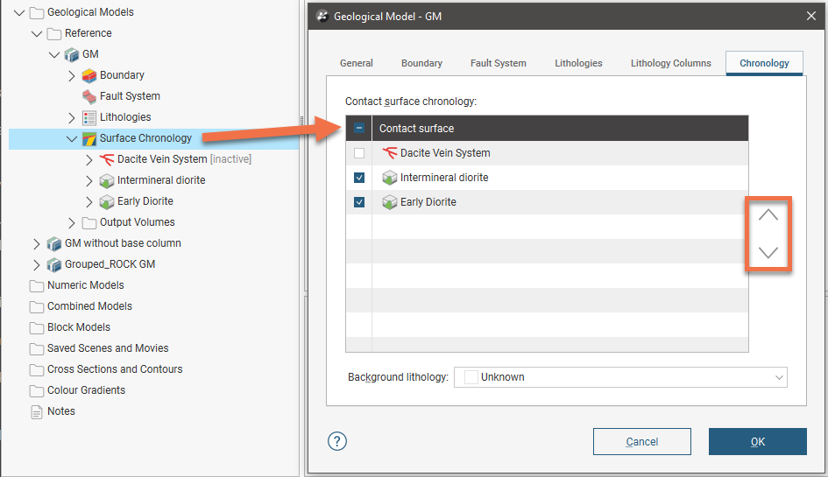Click the Unknown lithology colour swatch

(x=471, y=377)
